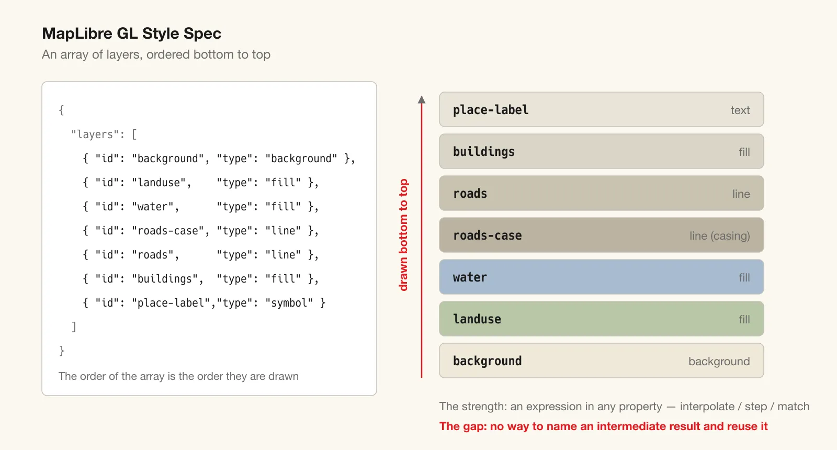The height and width of the screenshot is (450, 837).
Task: Click the code line with id "water"
Action: pos(201,207)
